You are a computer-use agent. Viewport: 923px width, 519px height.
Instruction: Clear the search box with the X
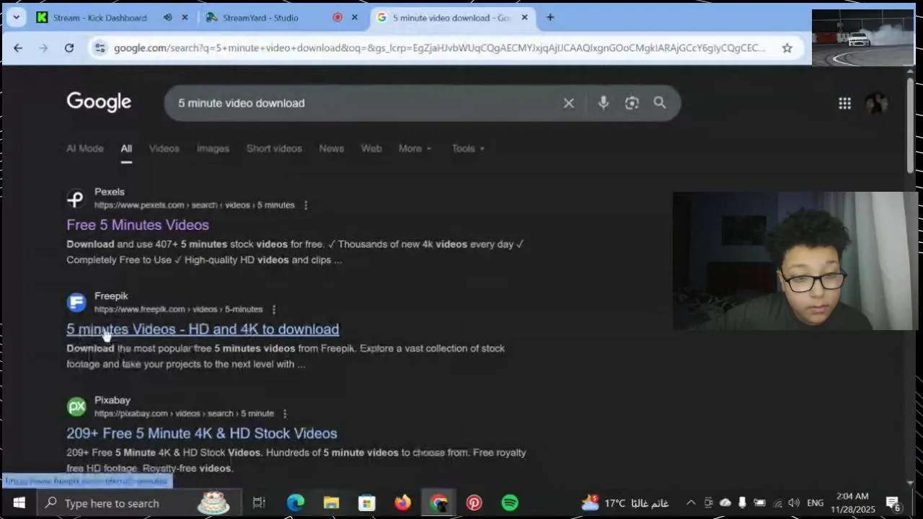coord(569,103)
